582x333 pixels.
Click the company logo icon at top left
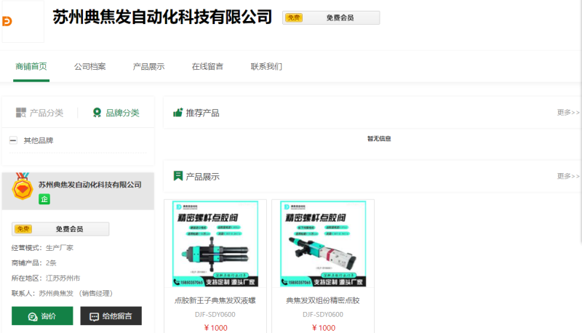9,22
